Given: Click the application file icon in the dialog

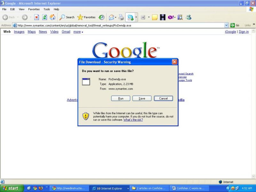Looking at the screenshot, I should (x=86, y=82).
